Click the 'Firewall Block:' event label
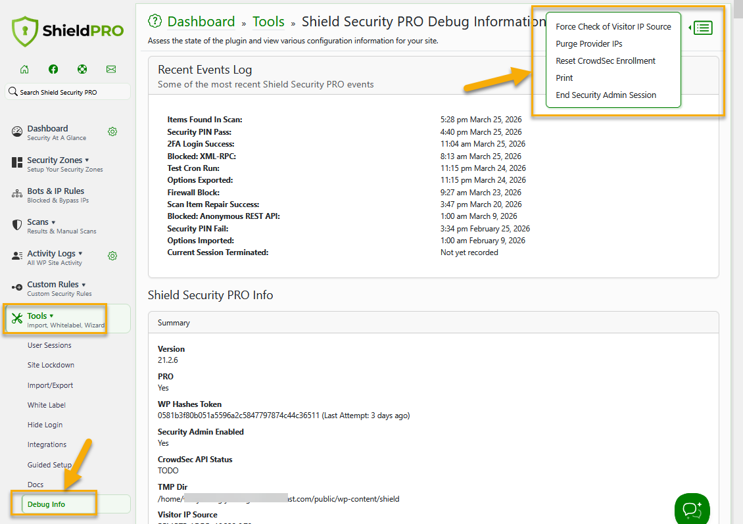 click(x=193, y=193)
